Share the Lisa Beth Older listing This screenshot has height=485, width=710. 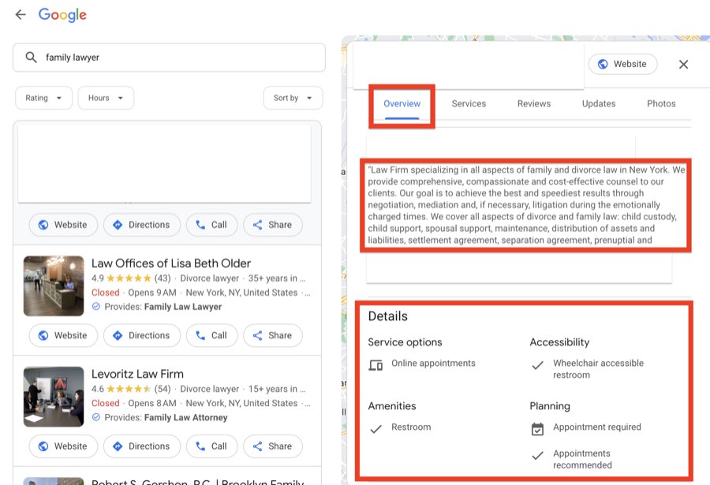(273, 335)
